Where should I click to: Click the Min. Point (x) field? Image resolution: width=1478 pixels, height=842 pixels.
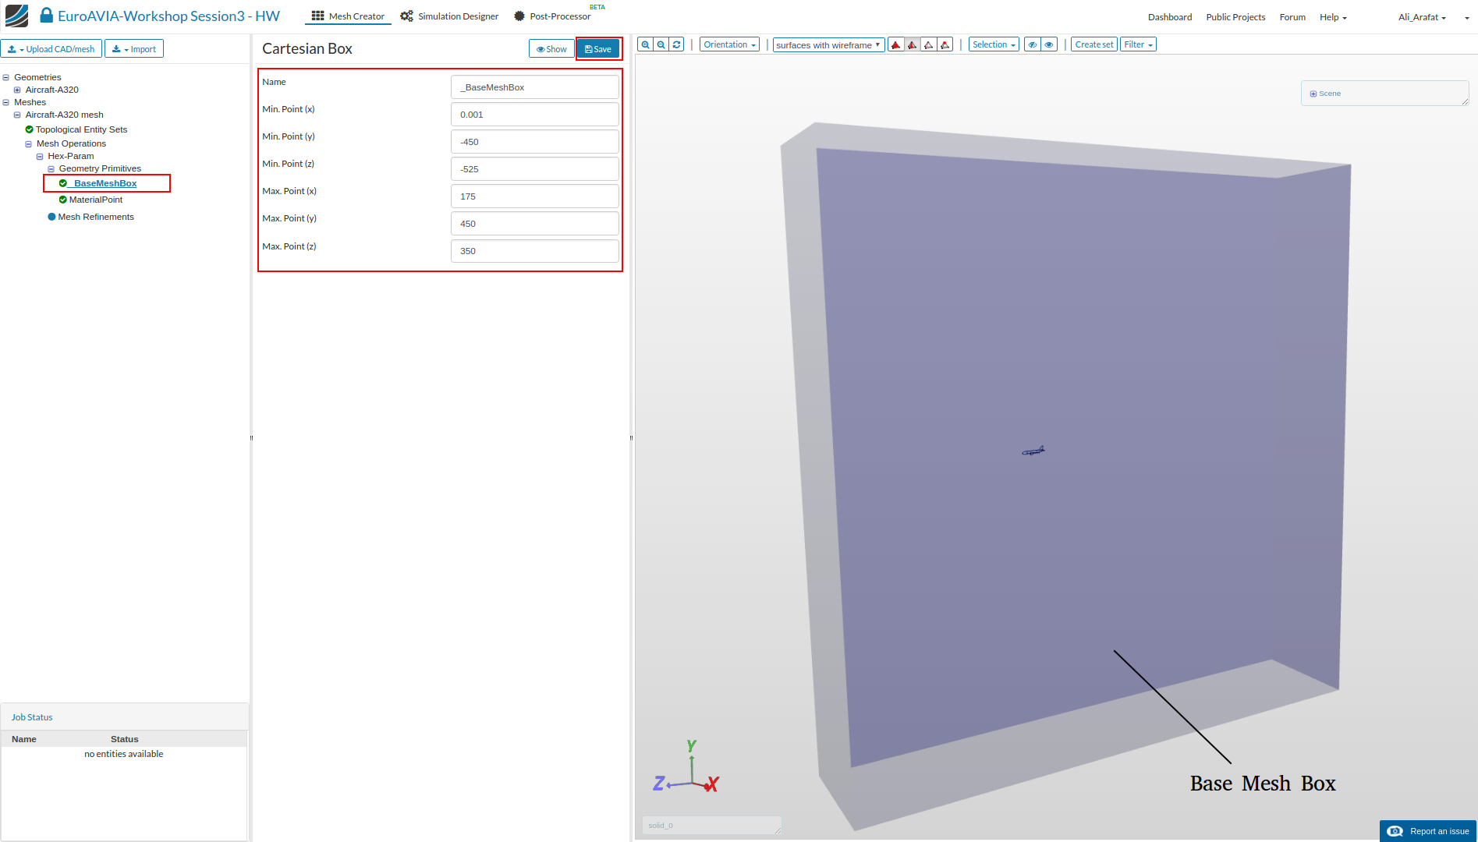click(535, 115)
